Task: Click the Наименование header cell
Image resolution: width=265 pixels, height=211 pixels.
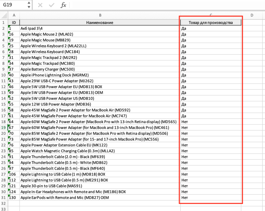Action: [x=100, y=23]
